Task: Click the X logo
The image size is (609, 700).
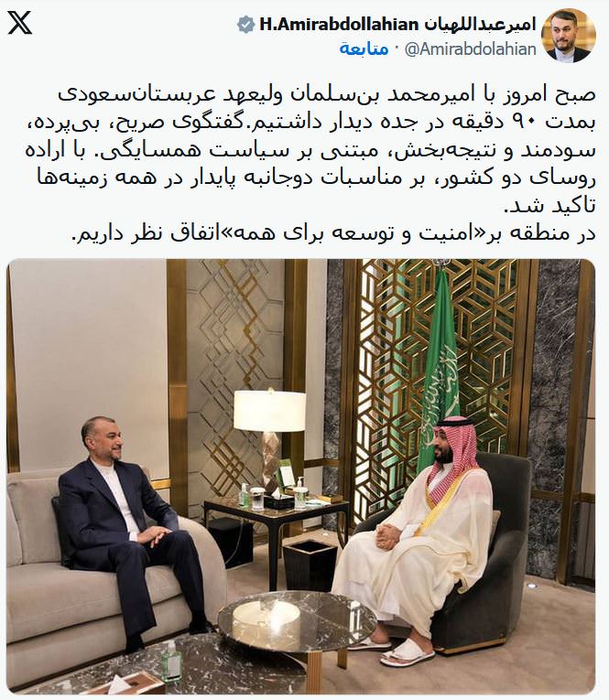Action: 19,23
